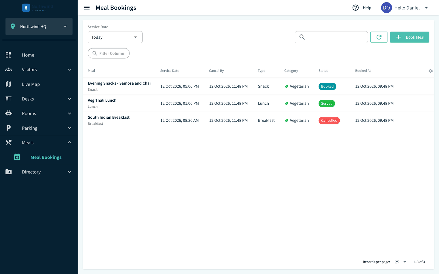This screenshot has height=274, width=439.
Task: Click the Meals fork and knife icon
Action: [9, 142]
